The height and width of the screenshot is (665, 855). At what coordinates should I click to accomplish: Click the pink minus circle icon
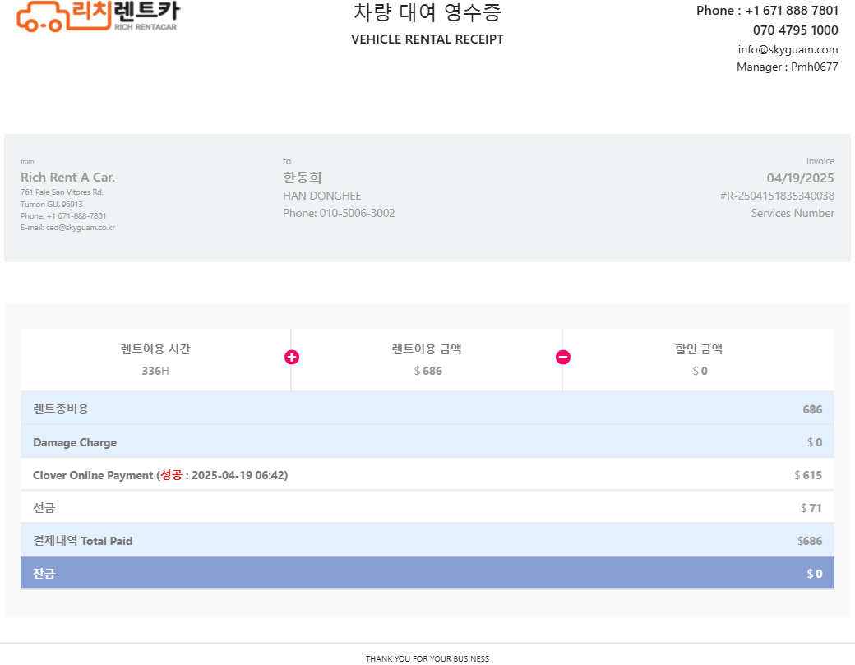click(562, 357)
